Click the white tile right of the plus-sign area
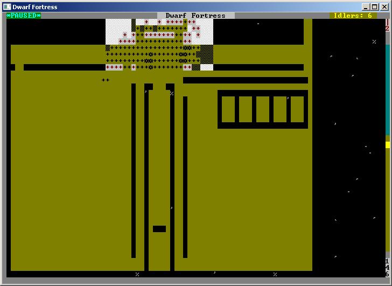Screen dimensions: 392x286 coord(207,67)
